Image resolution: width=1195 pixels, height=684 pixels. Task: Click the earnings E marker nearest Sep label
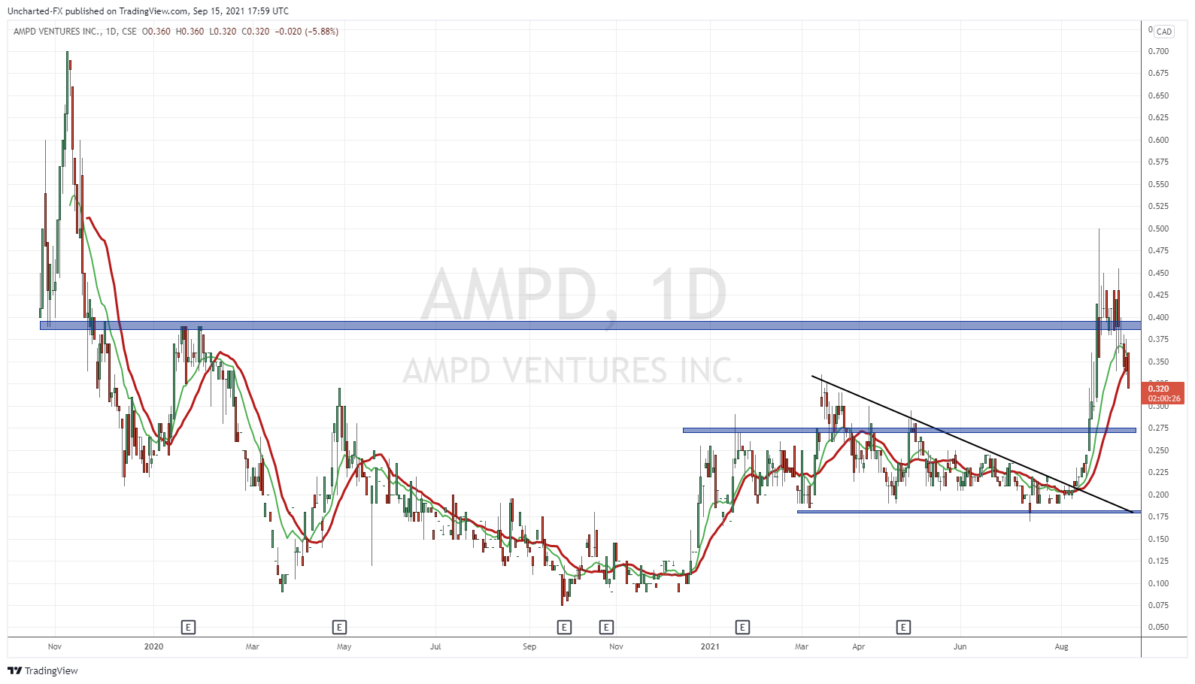[x=564, y=627]
